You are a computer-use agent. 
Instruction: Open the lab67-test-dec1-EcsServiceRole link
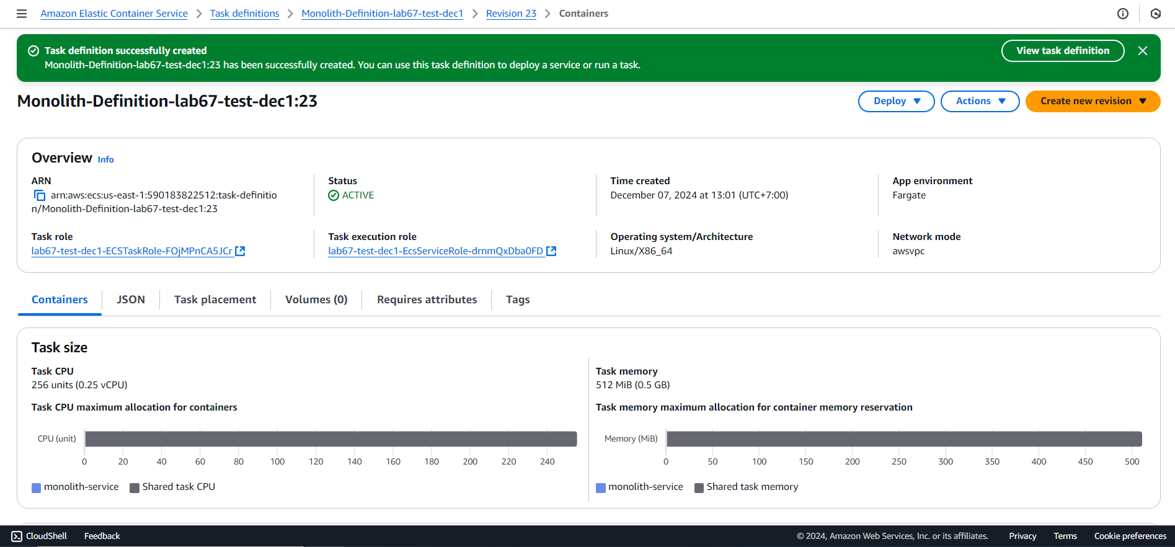[x=435, y=251]
